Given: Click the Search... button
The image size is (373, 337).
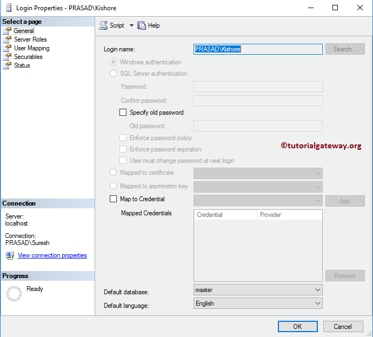Looking at the screenshot, I should tap(345, 49).
